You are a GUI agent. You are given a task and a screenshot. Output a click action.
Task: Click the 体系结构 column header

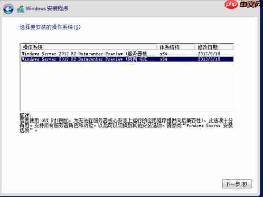point(176,47)
